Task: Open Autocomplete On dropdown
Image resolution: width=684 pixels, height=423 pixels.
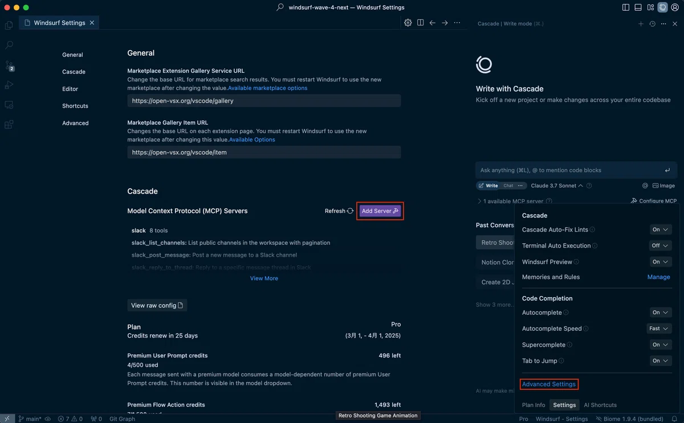Action: [661, 313]
